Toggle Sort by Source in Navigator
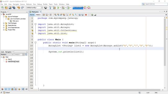The width and height of the screenshot is (168, 94). tap(26, 89)
